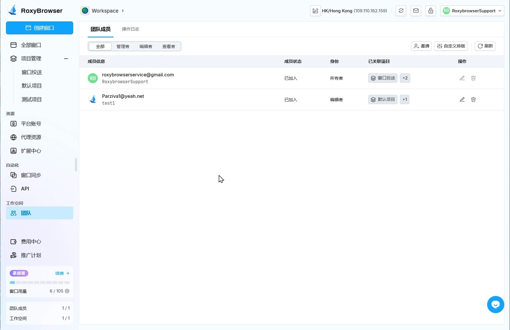
Task: Filter members by 管理者 role
Action: point(123,46)
